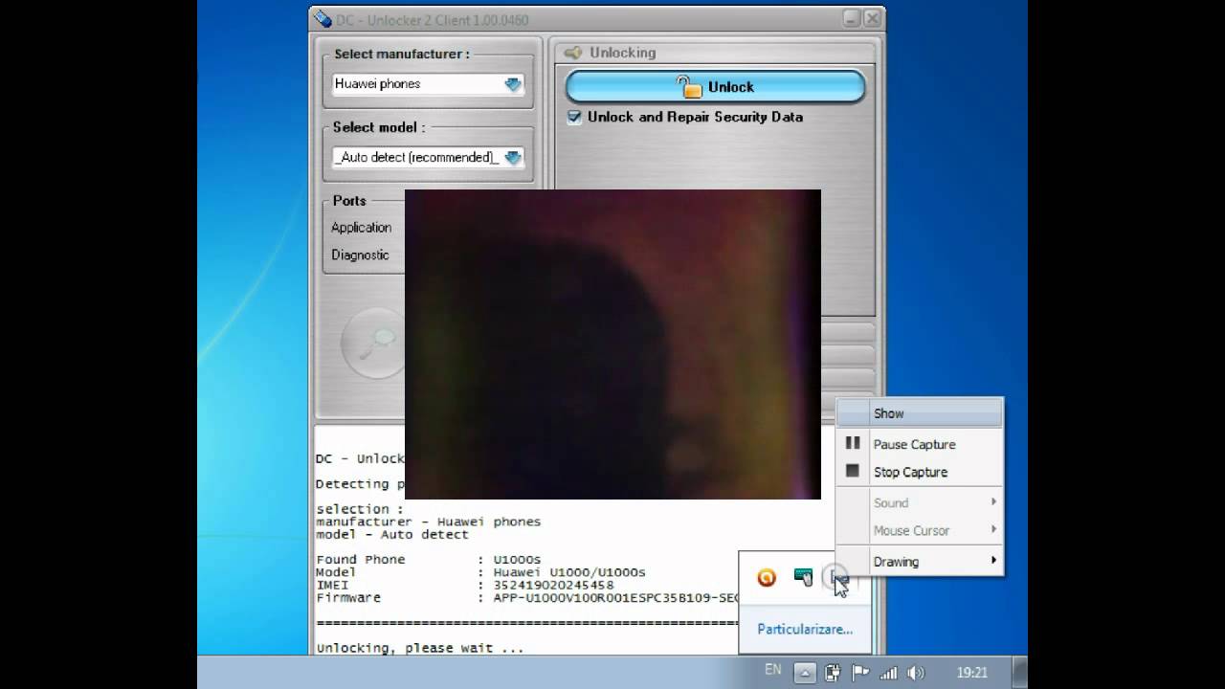Minimize the DC-Unlocker window
The width and height of the screenshot is (1225, 689).
point(852,18)
